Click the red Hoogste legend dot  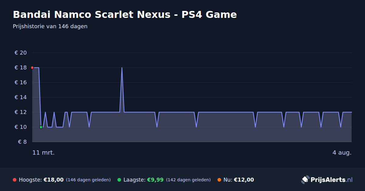(x=15, y=180)
